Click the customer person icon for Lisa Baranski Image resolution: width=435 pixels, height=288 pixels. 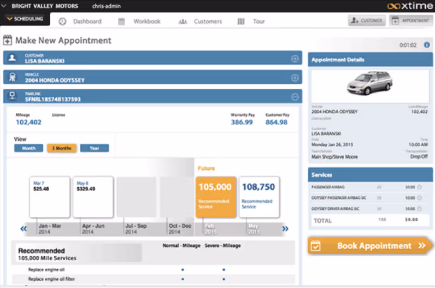pos(12,57)
